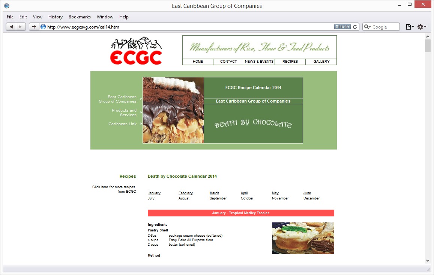The width and height of the screenshot is (434, 275).
Task: Jump to the June recipe
Action: coord(307,193)
